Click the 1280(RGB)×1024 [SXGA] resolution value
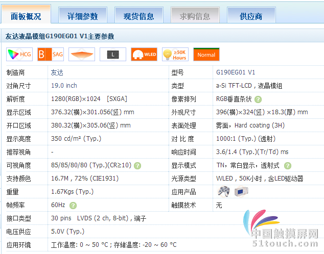 point(89,99)
